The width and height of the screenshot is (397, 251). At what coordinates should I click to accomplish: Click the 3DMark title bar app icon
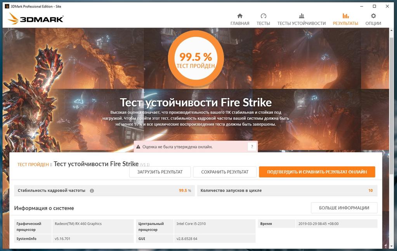click(7, 6)
